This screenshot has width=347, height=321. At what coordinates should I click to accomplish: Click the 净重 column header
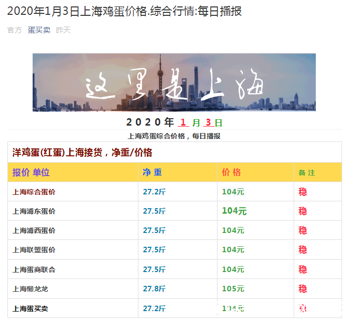click(x=152, y=173)
